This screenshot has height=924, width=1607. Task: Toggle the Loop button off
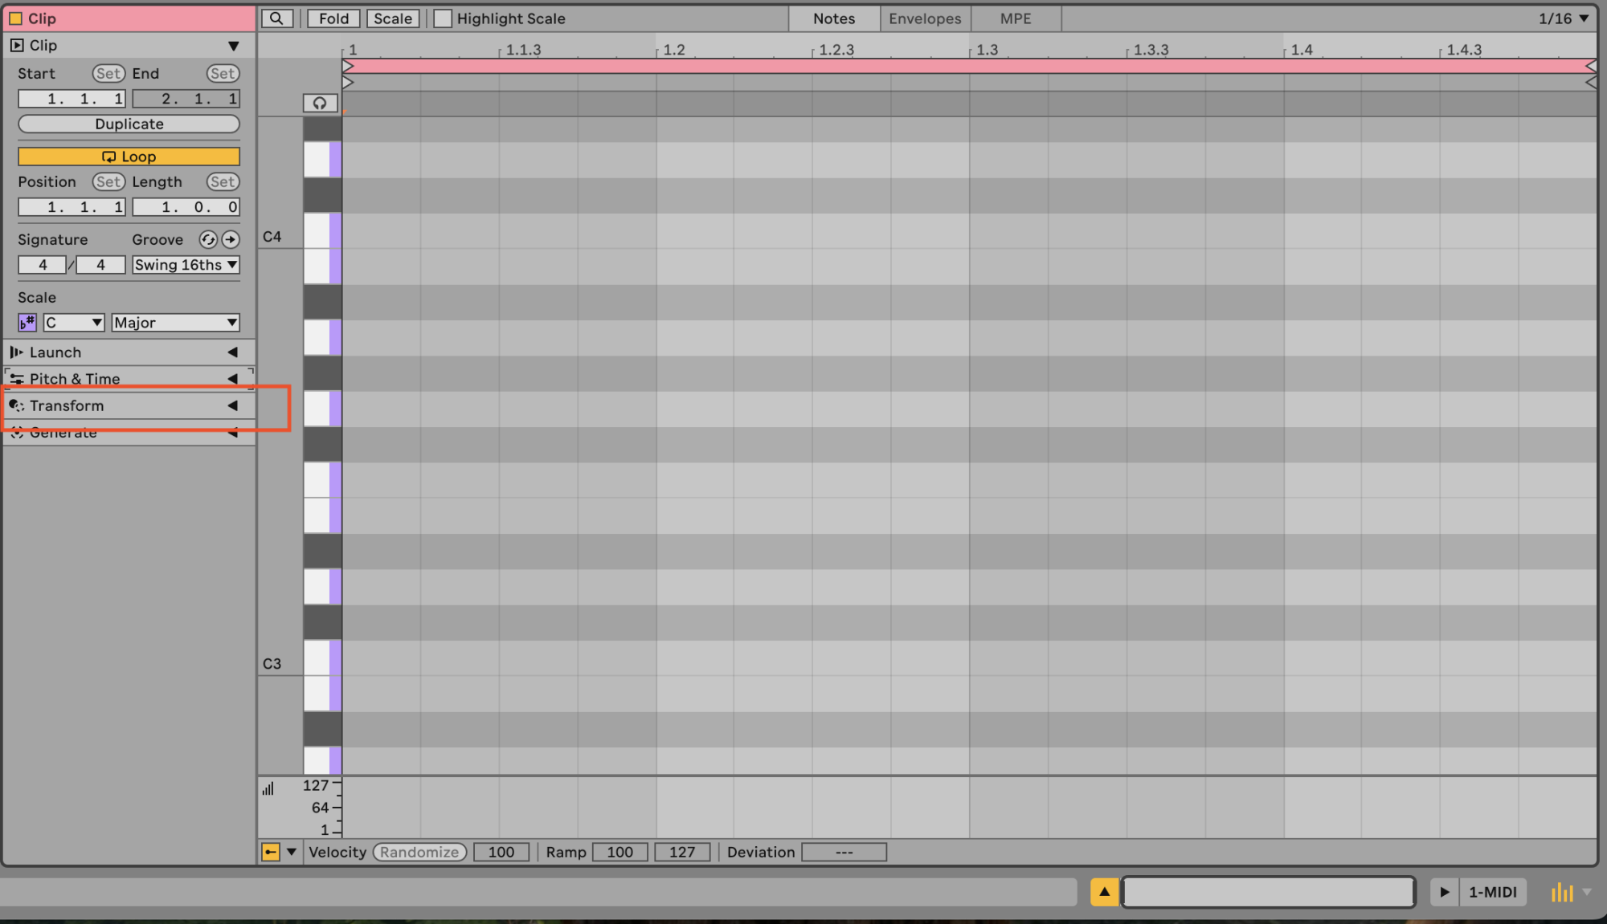click(x=129, y=156)
